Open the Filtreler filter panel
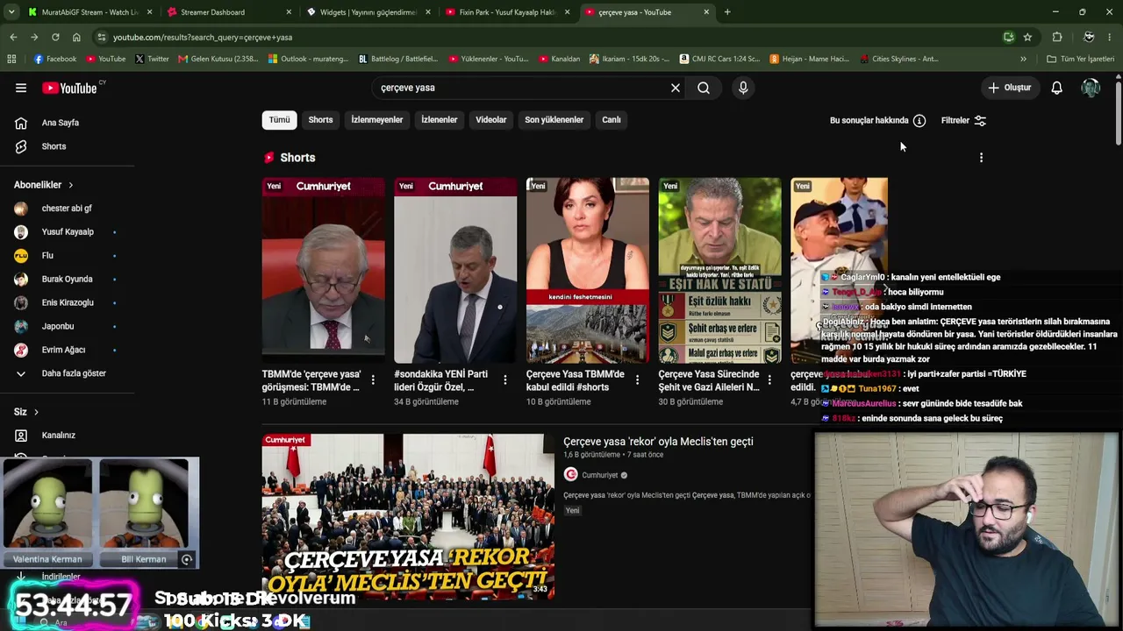This screenshot has width=1123, height=631. pyautogui.click(x=964, y=121)
